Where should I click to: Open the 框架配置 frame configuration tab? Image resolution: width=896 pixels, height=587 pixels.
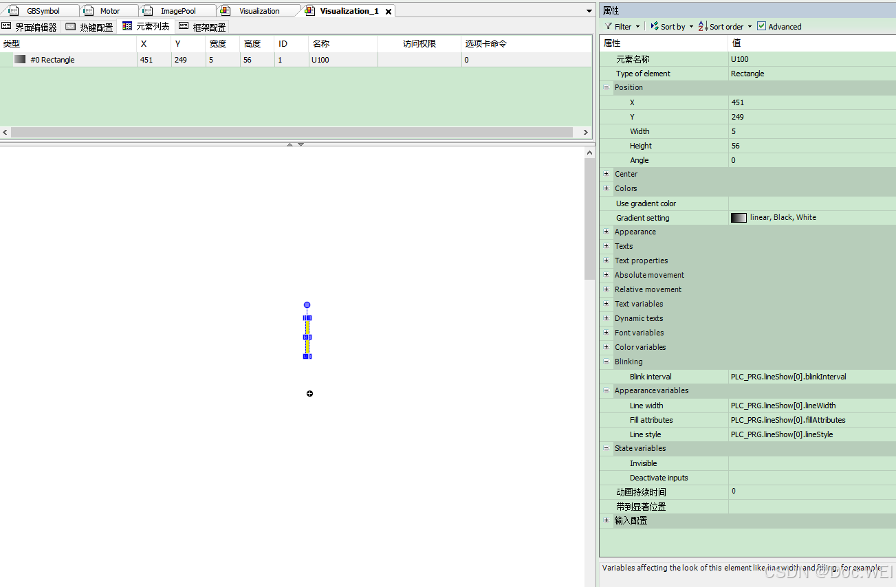[202, 27]
